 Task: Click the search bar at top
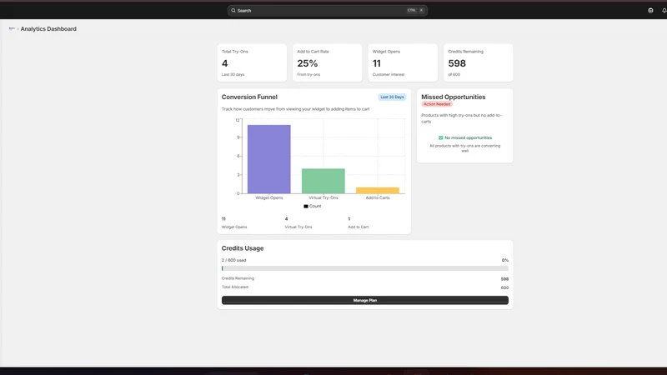[x=327, y=10]
